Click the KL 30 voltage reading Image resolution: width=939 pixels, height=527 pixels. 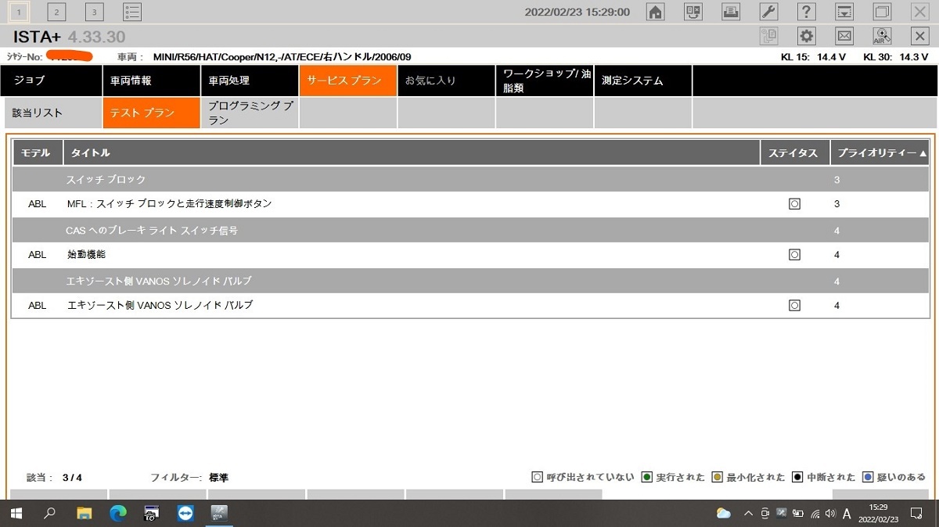click(896, 57)
